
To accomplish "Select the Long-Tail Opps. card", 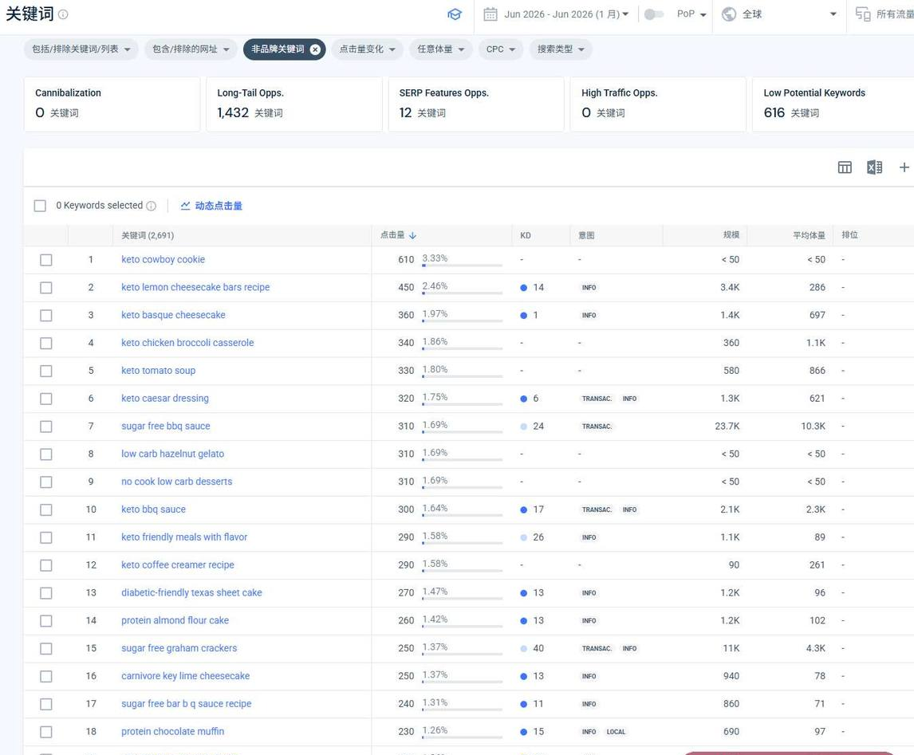I will (x=294, y=104).
